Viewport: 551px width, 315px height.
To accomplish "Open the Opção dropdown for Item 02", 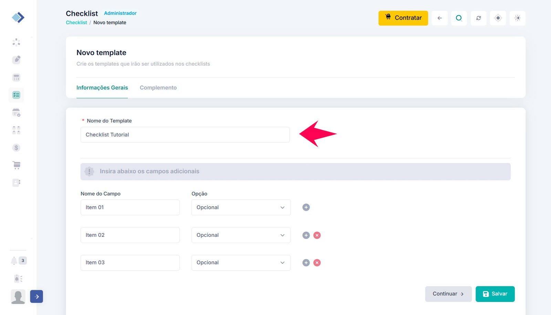I will click(241, 235).
